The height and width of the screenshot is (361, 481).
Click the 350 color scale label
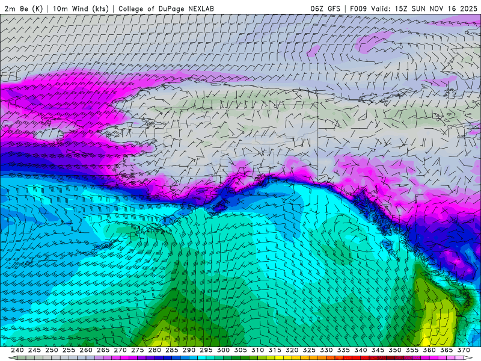pos(395,350)
